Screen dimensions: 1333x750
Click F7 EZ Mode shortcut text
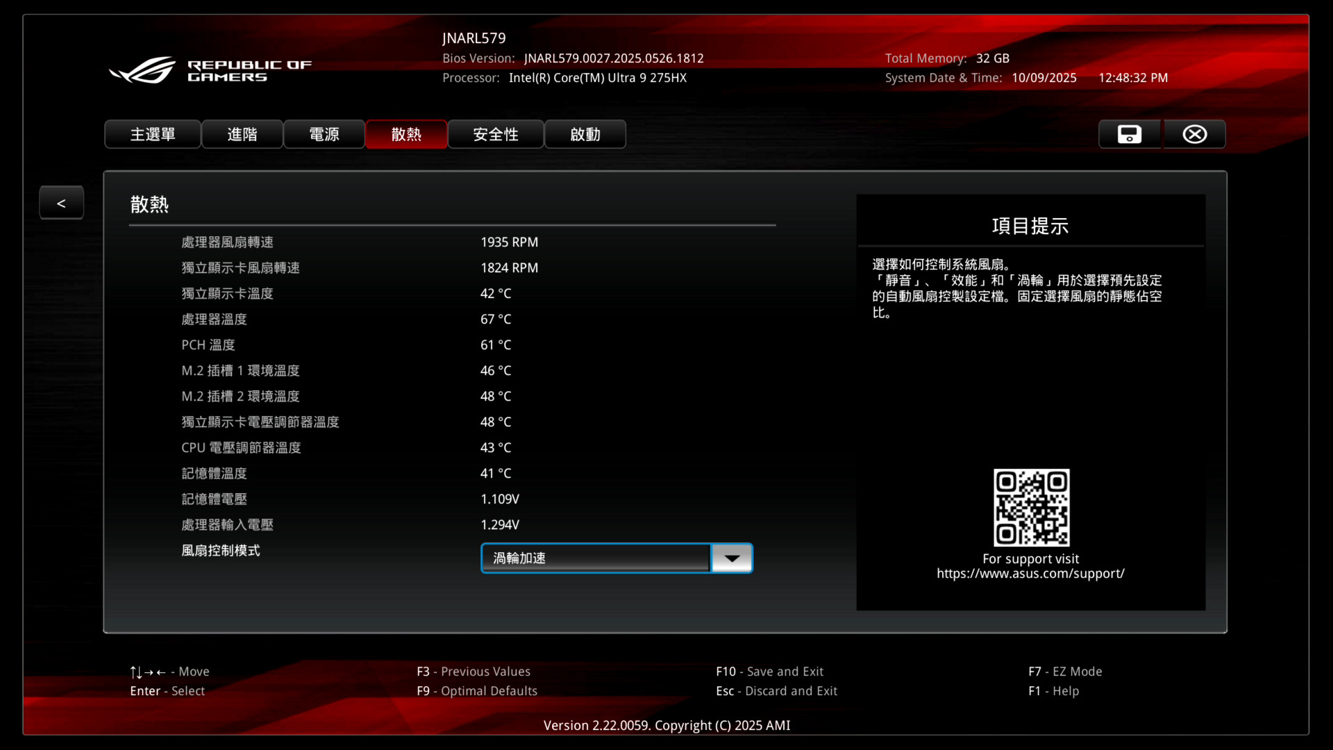[1065, 672]
